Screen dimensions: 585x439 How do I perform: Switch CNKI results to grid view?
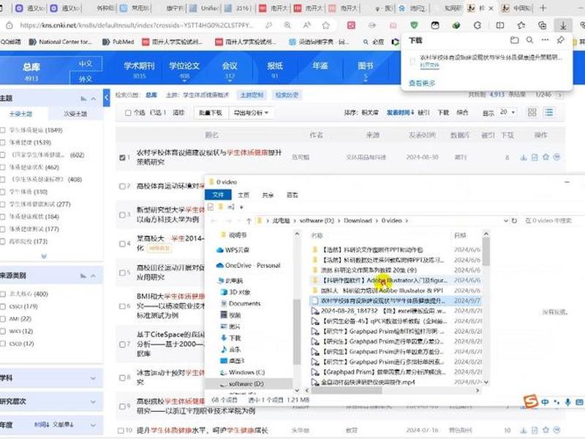(x=532, y=112)
